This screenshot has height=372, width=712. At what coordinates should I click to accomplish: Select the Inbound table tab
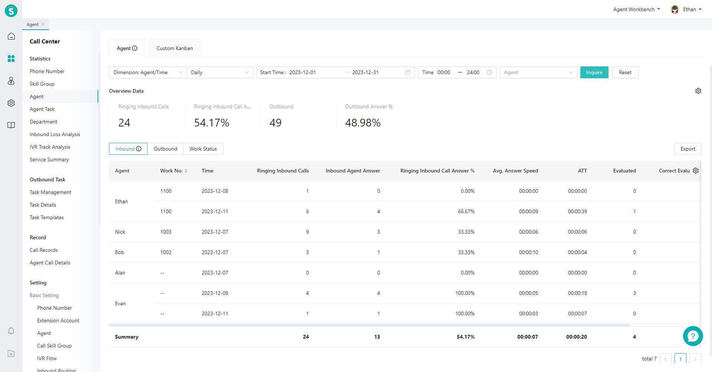tap(128, 149)
